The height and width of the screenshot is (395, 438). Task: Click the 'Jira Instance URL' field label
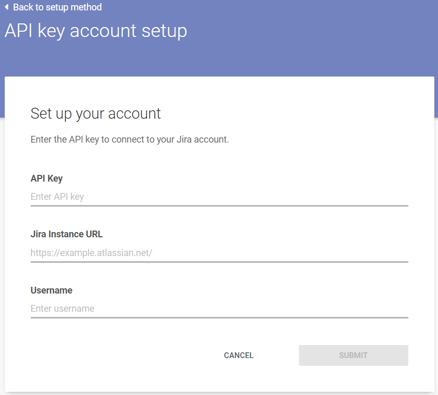pyautogui.click(x=67, y=234)
